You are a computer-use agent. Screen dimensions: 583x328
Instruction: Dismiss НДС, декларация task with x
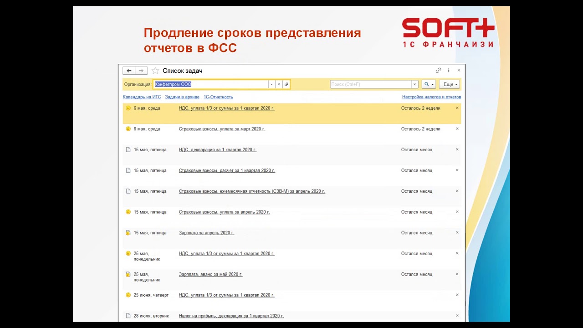[457, 149]
